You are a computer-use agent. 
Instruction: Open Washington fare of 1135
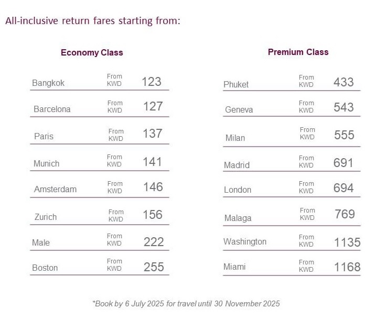[292, 242]
